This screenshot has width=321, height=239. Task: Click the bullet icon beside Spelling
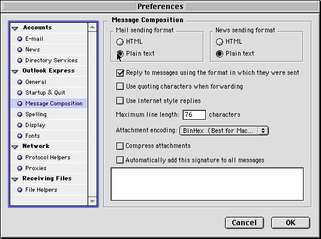click(20, 114)
